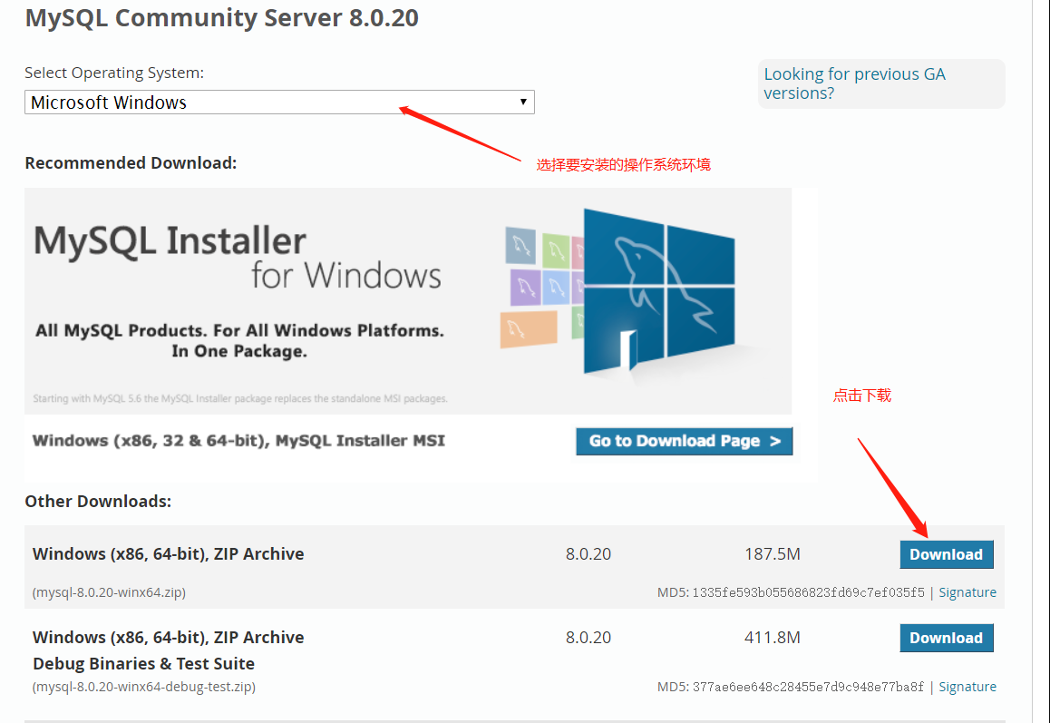
Task: Open the Select Operating System dropdown
Action: pos(279,102)
